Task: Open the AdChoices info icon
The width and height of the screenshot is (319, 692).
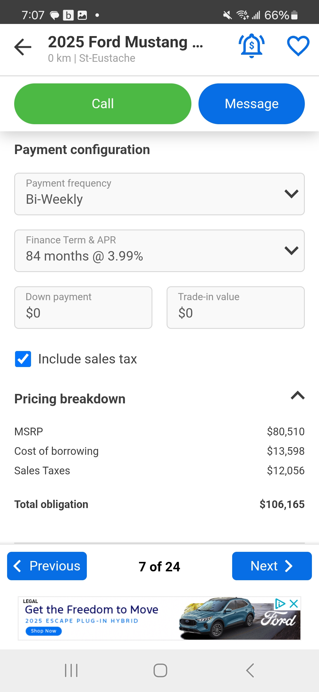Action: (280, 604)
